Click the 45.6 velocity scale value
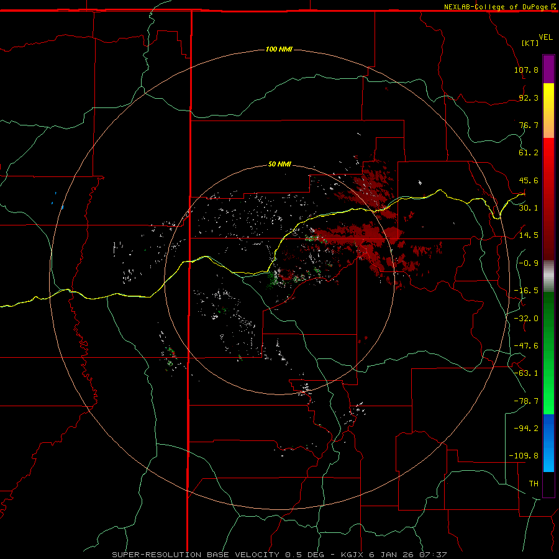 tap(529, 180)
